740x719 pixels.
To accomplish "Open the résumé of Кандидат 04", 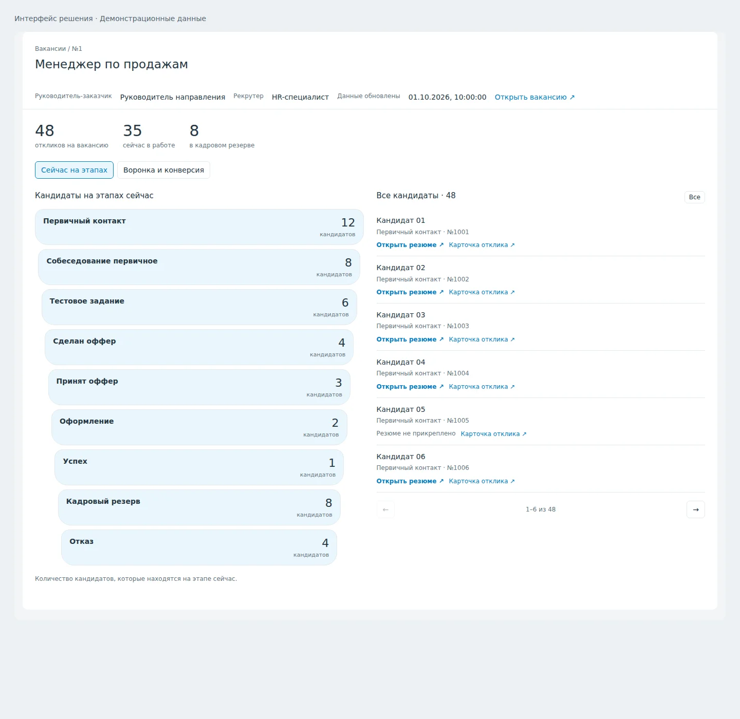I will 410,387.
